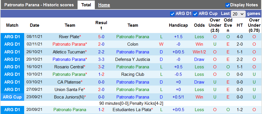This screenshot has height=114, width=262.
Task: Select the date 27/09/21
Action: (34, 90)
